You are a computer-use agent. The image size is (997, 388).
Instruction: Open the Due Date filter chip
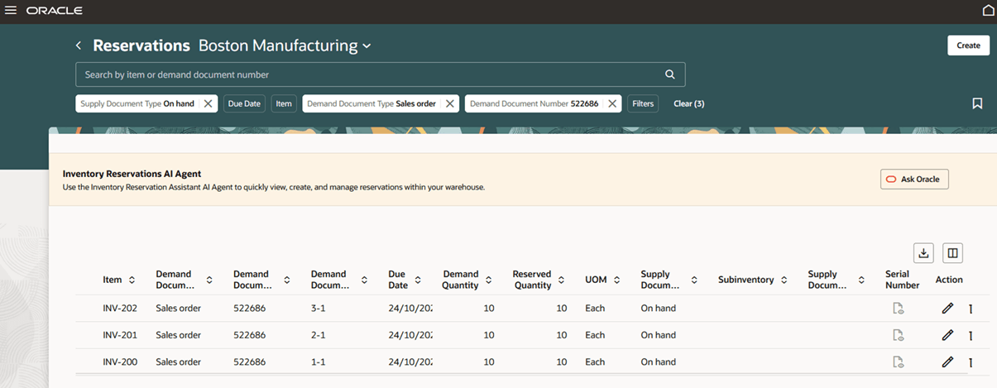tap(244, 103)
